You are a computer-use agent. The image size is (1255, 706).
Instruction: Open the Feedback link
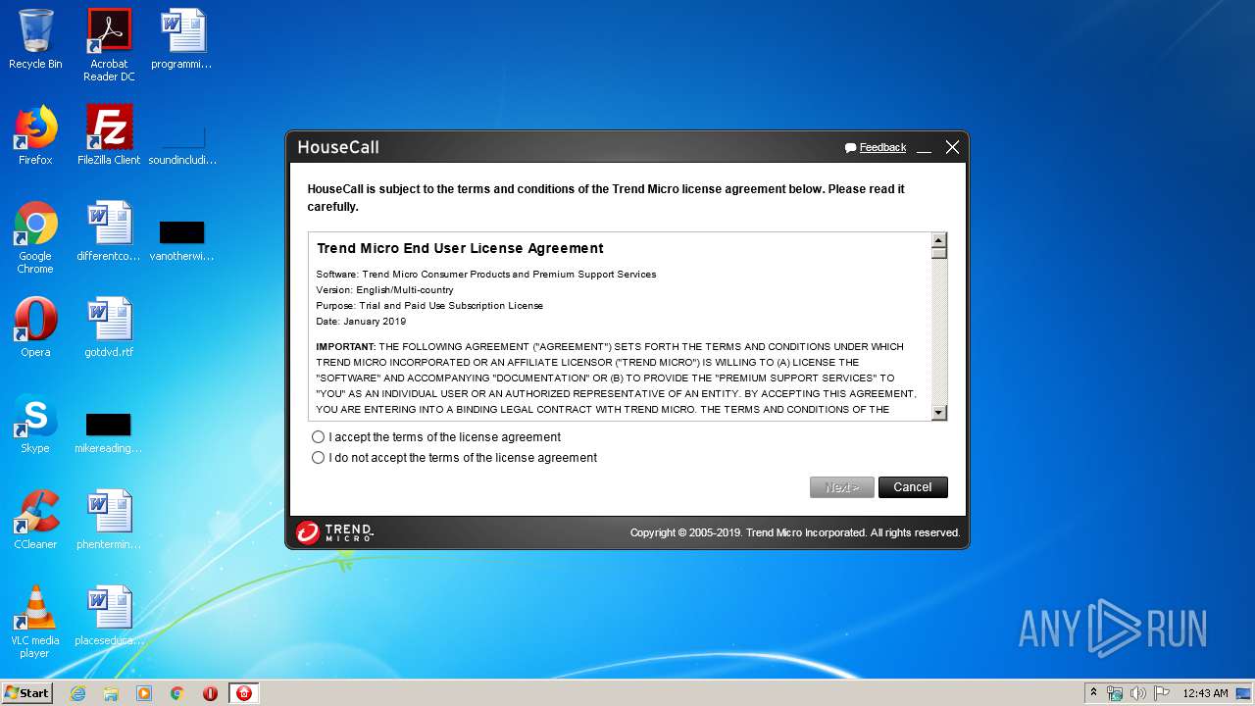(882, 147)
